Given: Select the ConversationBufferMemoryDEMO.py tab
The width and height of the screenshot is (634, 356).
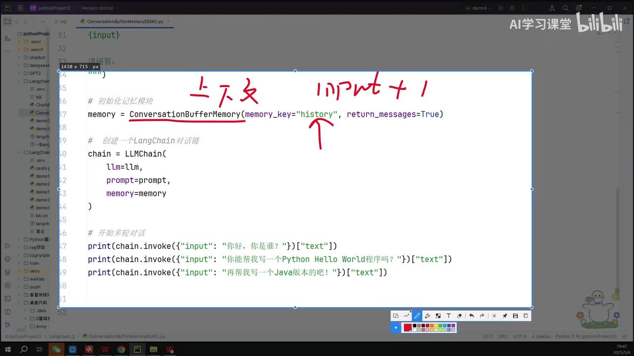Looking at the screenshot, I should click(x=125, y=22).
